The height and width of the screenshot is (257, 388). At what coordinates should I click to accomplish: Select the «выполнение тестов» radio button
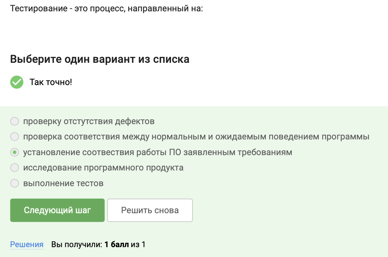tap(15, 183)
